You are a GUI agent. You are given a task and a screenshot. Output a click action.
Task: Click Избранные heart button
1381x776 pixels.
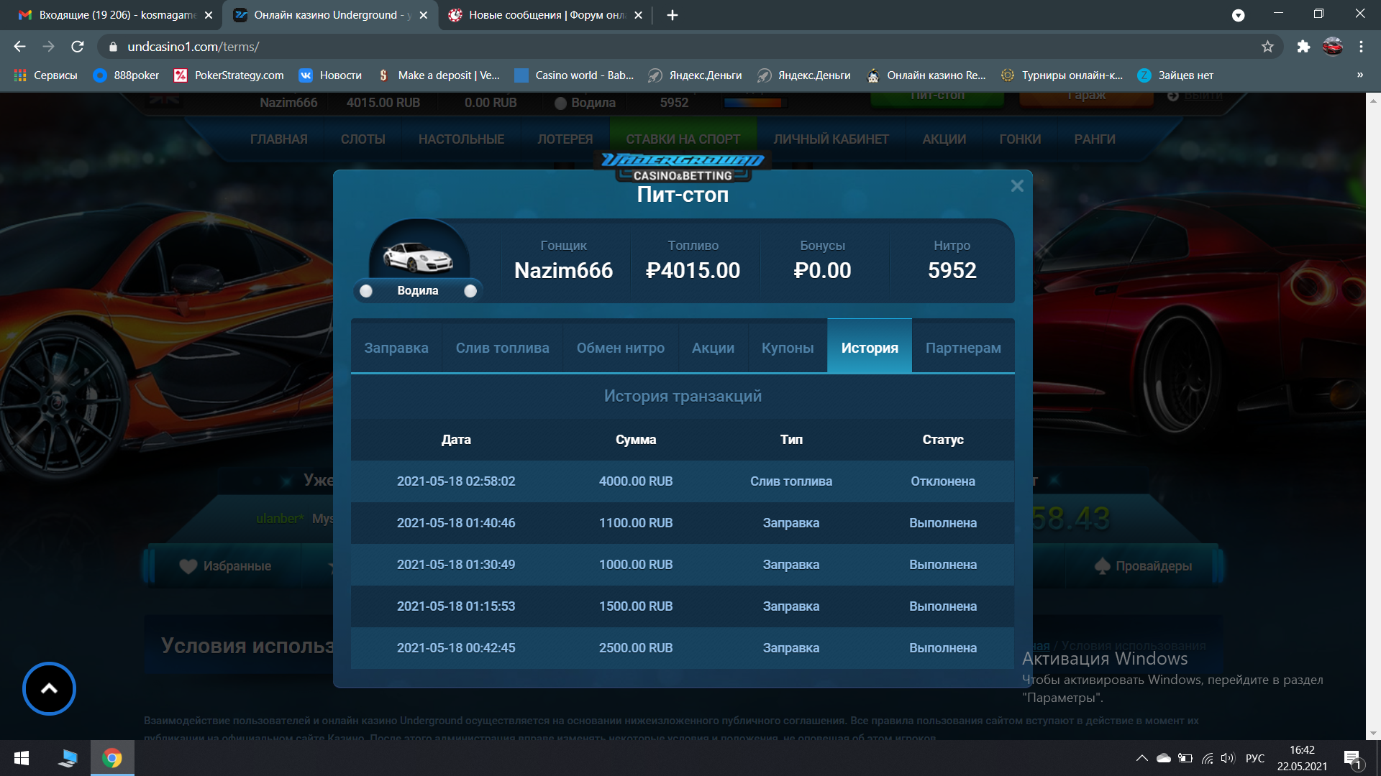225,566
